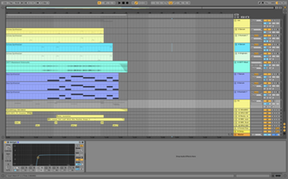Unfold the 9 Kontakt 7 track
The height and width of the screenshot is (179, 288).
236,92
